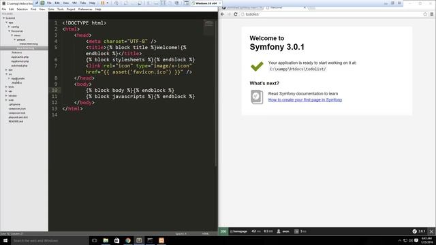
Task: Open the VMware snapshot manager icon
Action: (x=140, y=3)
